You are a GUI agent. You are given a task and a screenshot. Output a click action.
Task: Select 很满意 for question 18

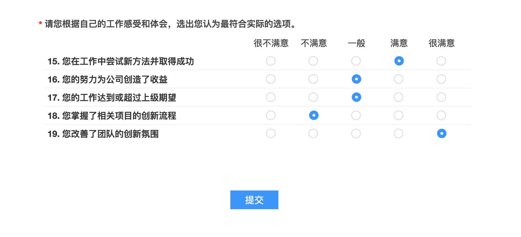click(441, 115)
